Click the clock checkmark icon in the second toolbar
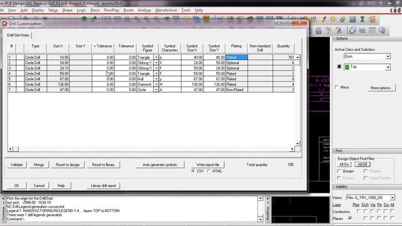 coord(329,31)
